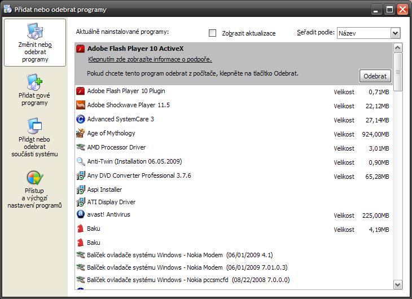This screenshot has height=299, width=412.
Task: Click the Adobe Flash Player 10 Plugin icon
Action: coord(81,91)
